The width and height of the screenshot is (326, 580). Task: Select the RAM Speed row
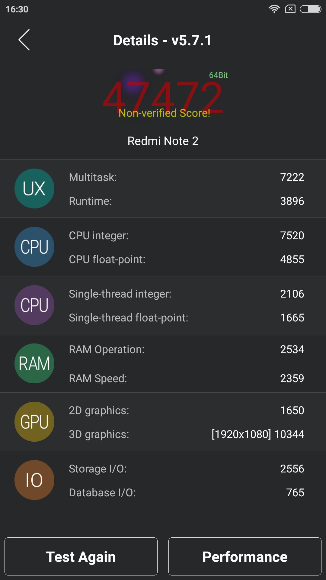tap(187, 379)
